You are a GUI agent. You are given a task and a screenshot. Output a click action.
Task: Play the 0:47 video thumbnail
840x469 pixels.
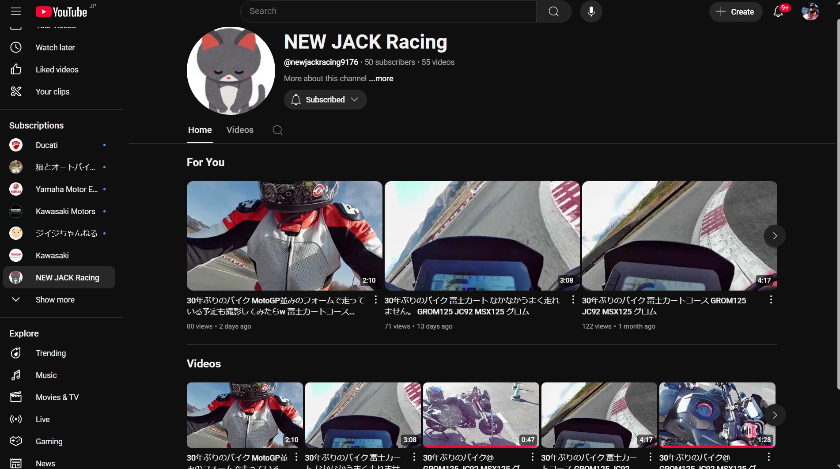481,415
